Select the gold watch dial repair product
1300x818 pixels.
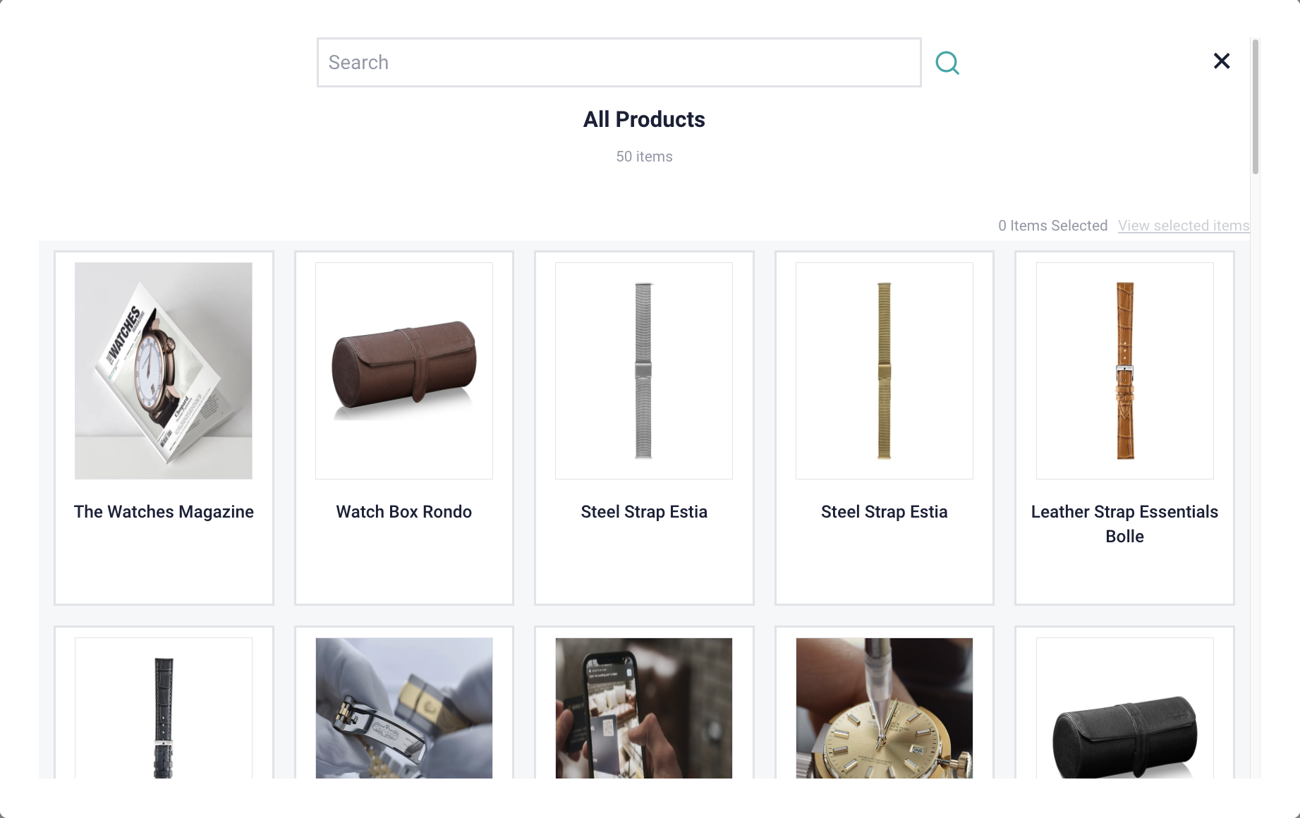pos(885,708)
